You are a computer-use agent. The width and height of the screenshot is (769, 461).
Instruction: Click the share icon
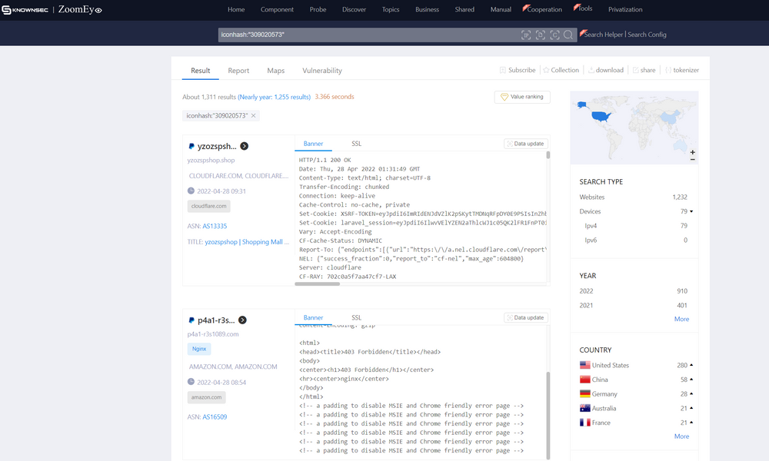(636, 70)
